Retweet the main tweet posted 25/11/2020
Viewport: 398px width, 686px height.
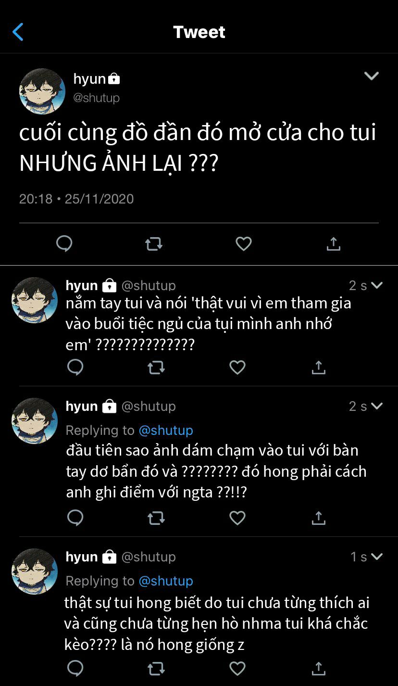point(154,244)
